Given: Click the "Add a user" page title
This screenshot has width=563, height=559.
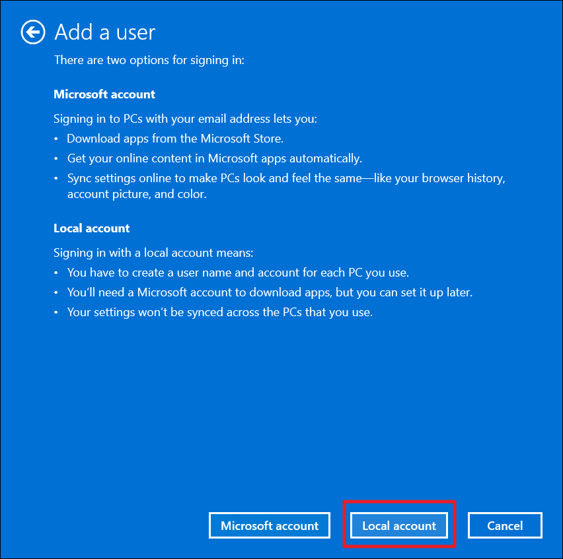Looking at the screenshot, I should tap(104, 32).
